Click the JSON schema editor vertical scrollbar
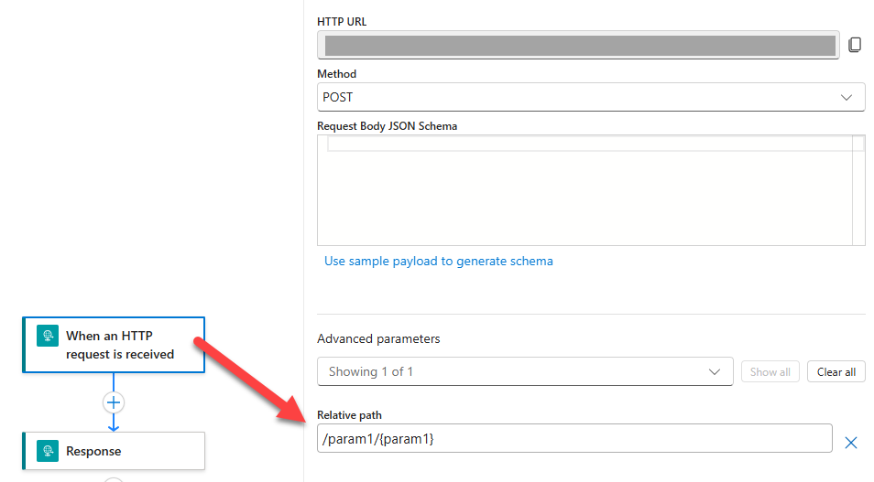This screenshot has height=482, width=874. 858,190
